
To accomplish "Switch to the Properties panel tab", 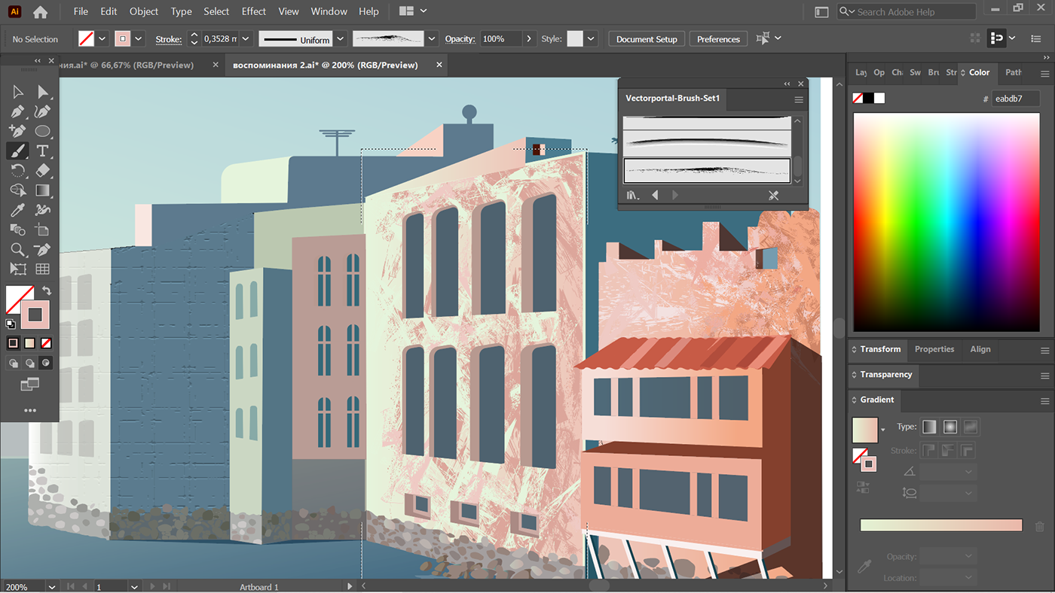I will tap(934, 349).
